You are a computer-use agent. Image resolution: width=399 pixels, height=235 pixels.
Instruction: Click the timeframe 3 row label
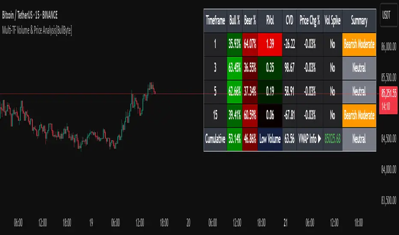(x=215, y=68)
